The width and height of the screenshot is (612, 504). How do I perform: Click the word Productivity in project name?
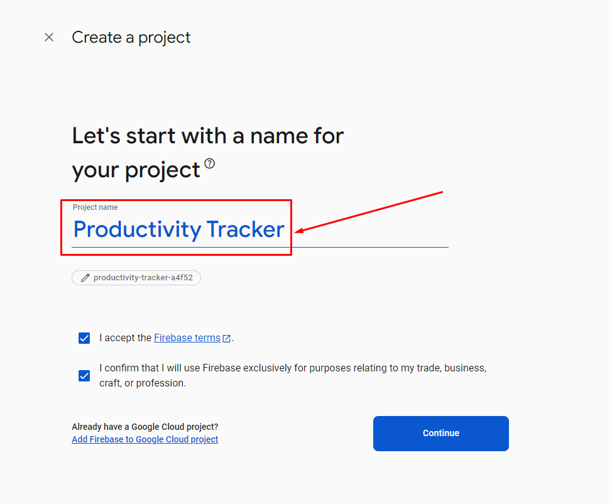(137, 229)
